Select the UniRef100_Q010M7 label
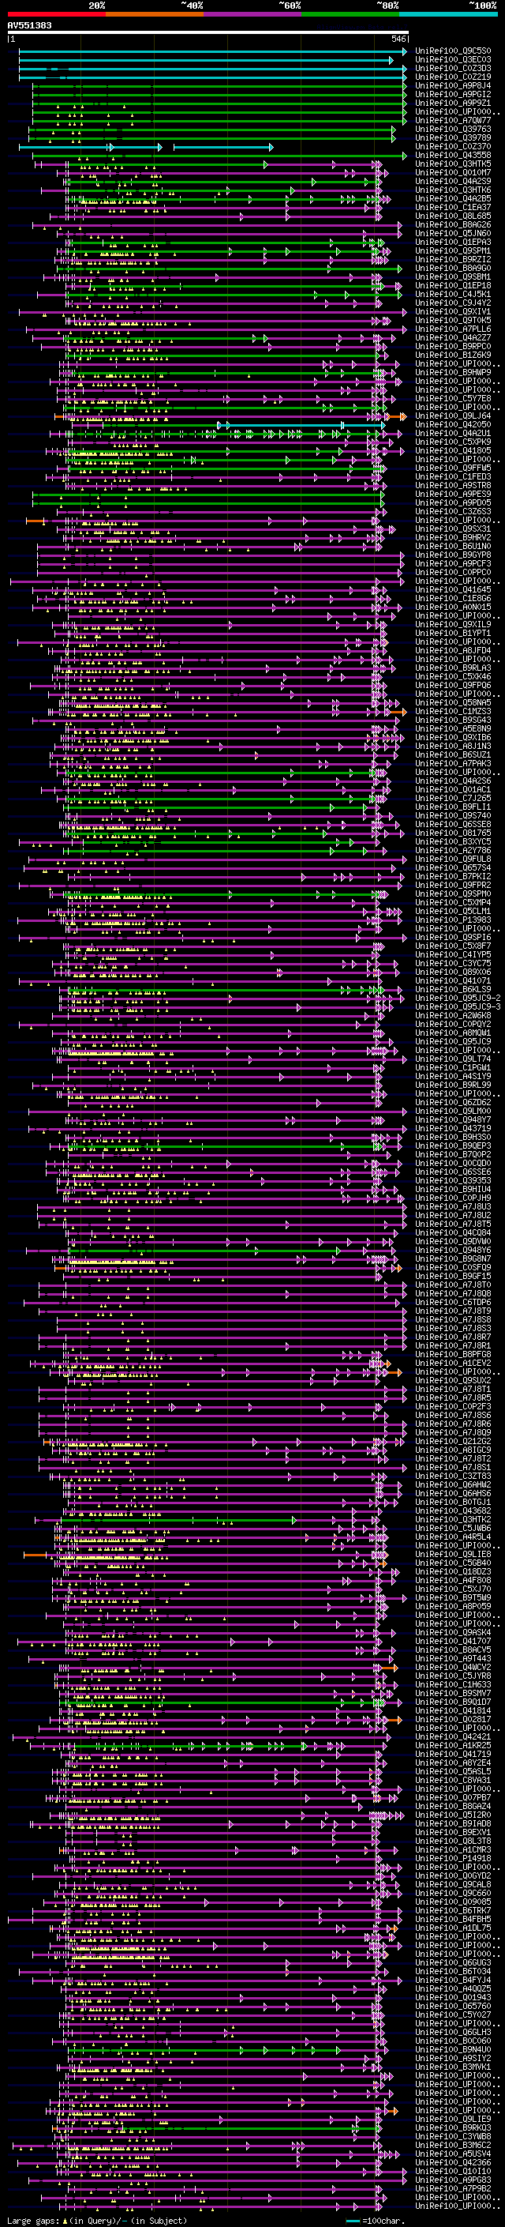505x2227 pixels. click(x=452, y=173)
